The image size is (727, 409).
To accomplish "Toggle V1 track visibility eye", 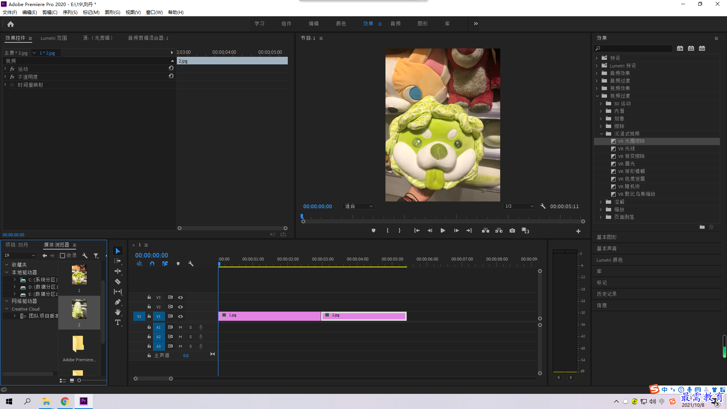I will [x=181, y=316].
